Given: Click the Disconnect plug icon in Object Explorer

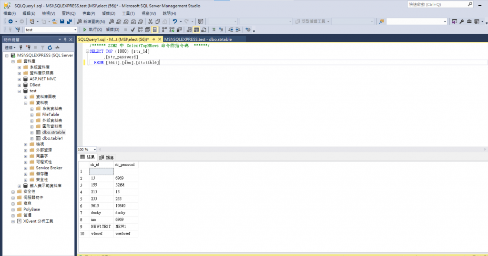Looking at the screenshot, I should (28, 47).
